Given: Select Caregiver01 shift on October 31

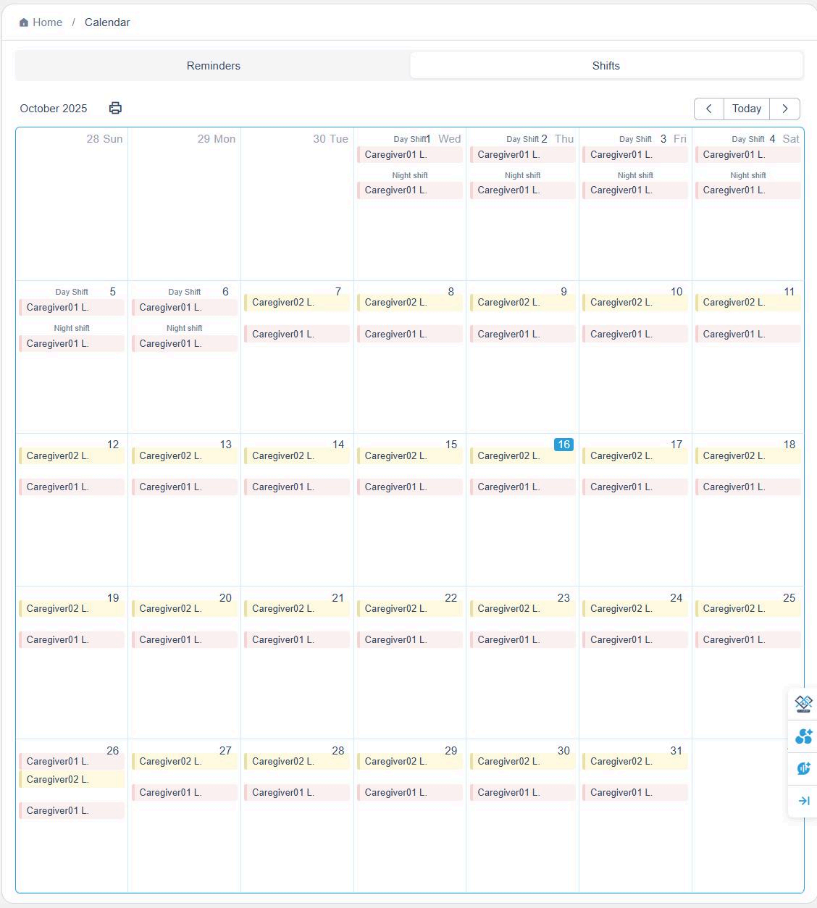Looking at the screenshot, I should [634, 793].
